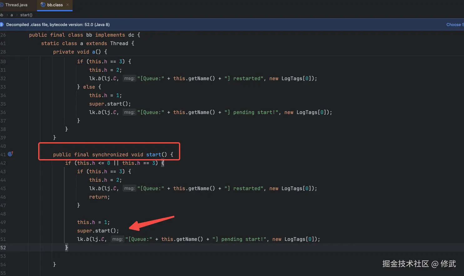Jump to sticky line 'static class a extends Thread'
The width and height of the screenshot is (464, 276).
(x=88, y=43)
